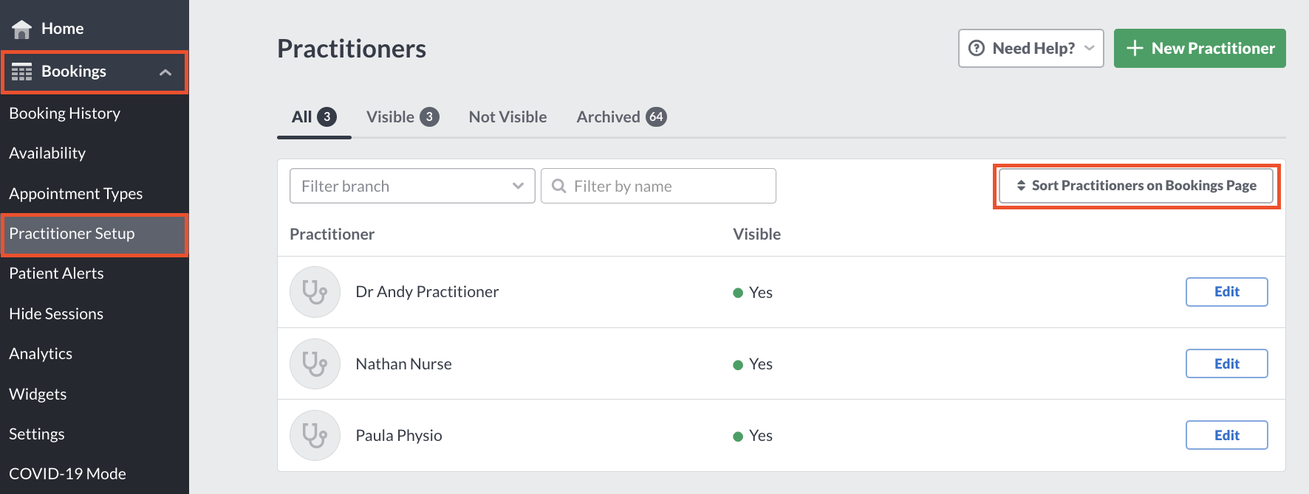1309x494 pixels.
Task: Click the green visibility dot for Dr Andy Practitioner
Action: coord(736,293)
